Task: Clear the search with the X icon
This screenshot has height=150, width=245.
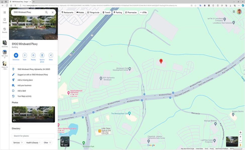Action: coord(53,12)
